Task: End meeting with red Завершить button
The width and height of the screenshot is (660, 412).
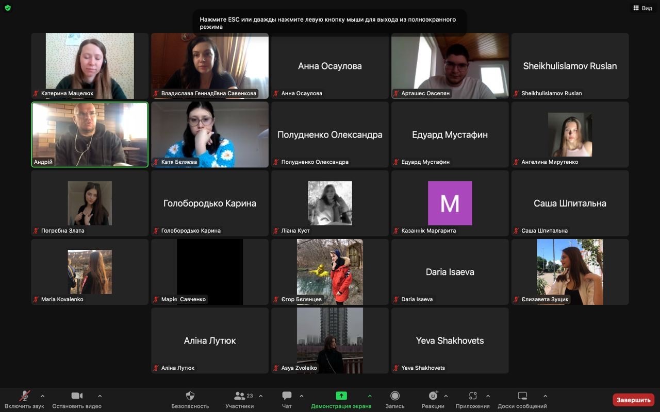Action: pos(633,400)
